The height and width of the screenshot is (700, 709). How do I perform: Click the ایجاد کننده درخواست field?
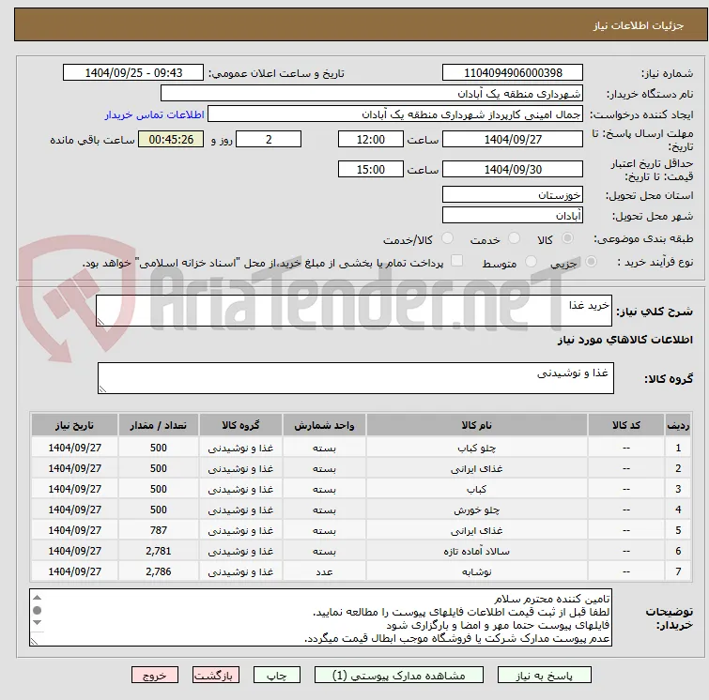point(395,114)
